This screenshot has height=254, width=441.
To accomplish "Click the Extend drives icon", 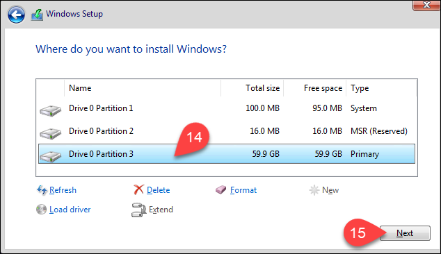I will tap(138, 210).
